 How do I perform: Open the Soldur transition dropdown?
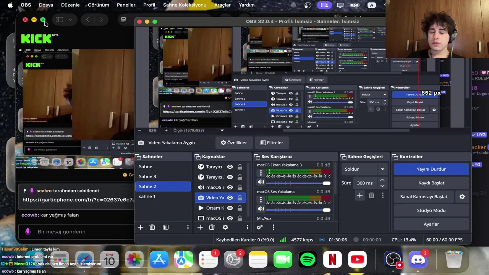coord(364,169)
